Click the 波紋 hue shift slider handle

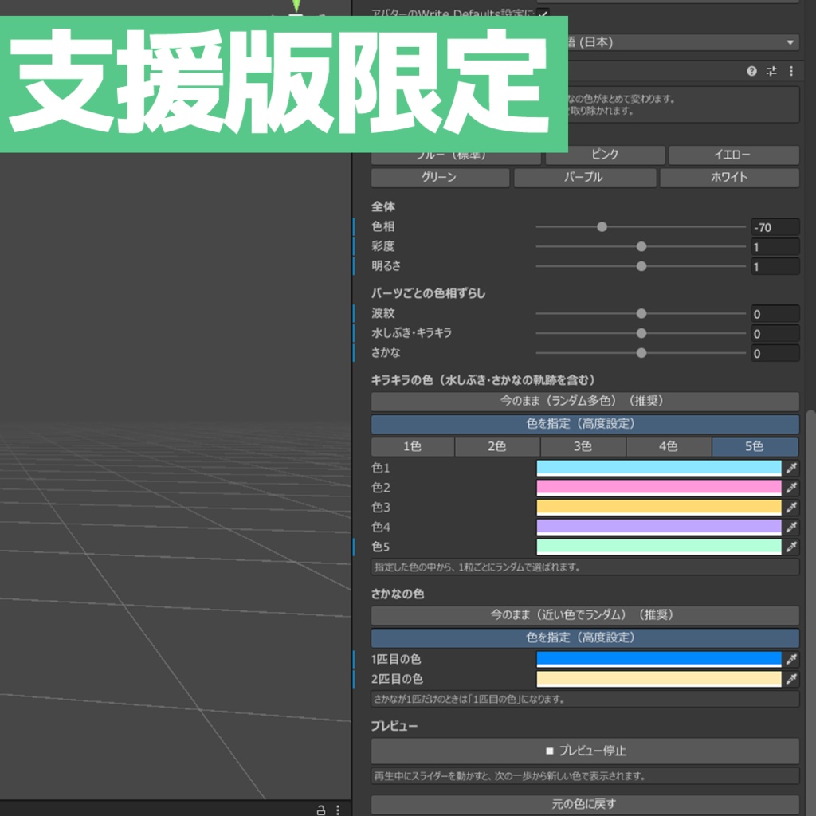(641, 314)
